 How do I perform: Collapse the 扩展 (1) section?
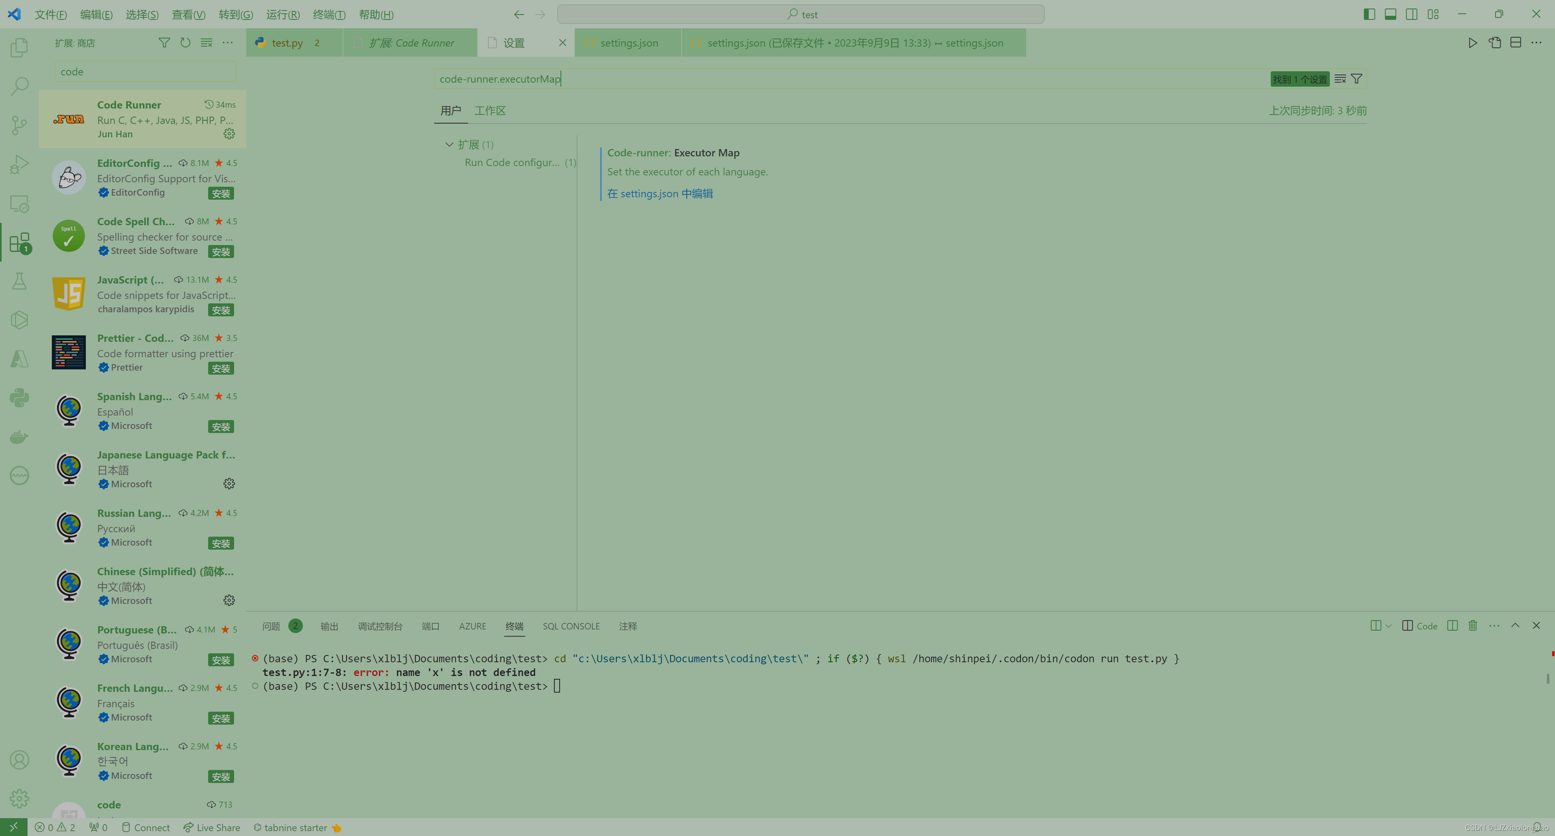(x=449, y=144)
